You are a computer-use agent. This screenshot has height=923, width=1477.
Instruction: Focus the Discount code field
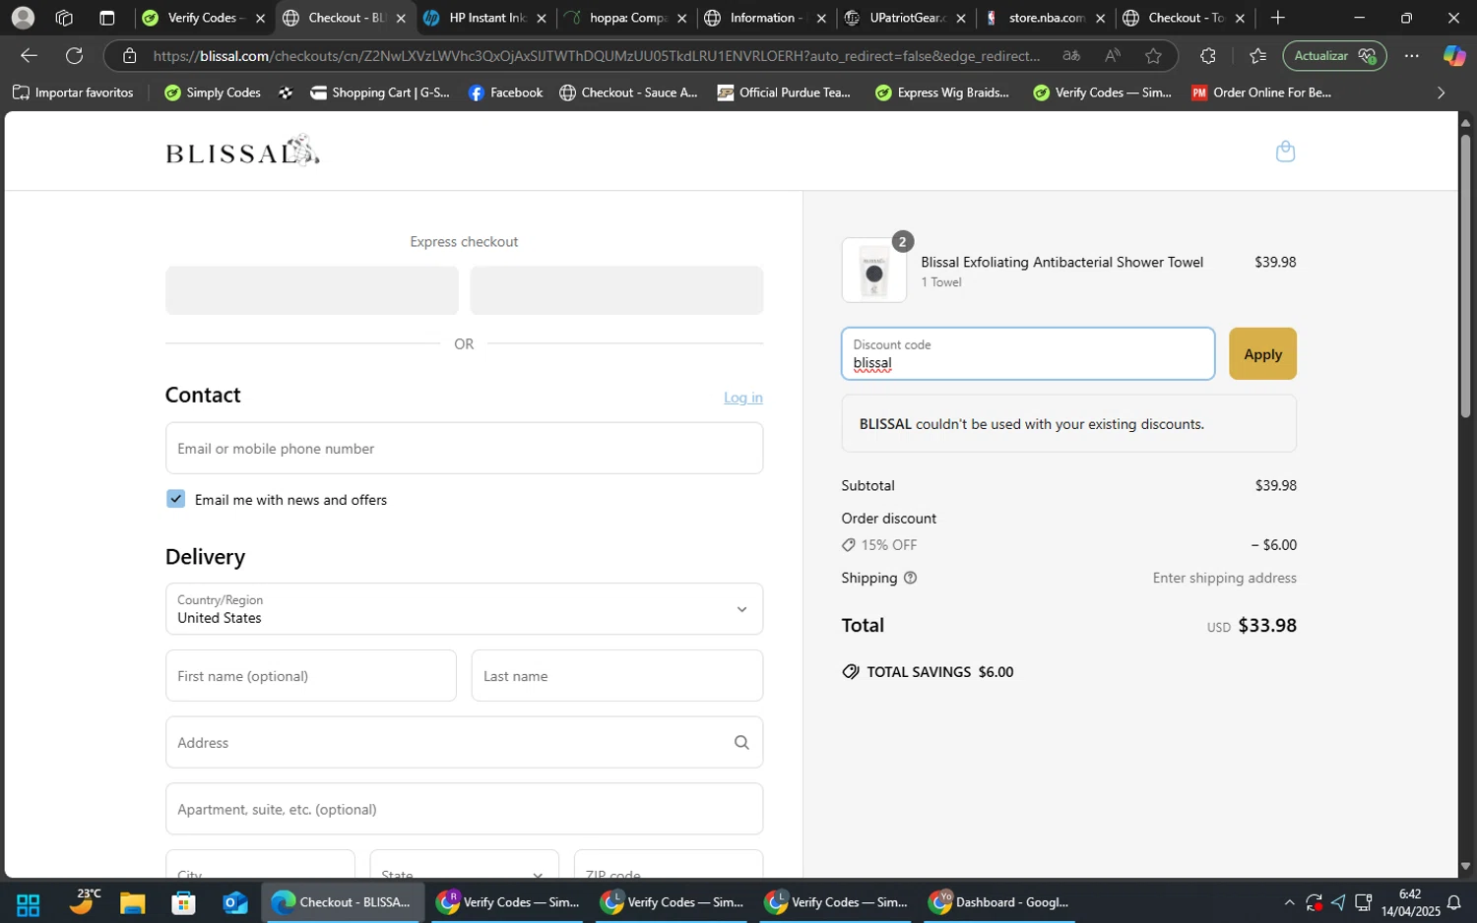1028,354
